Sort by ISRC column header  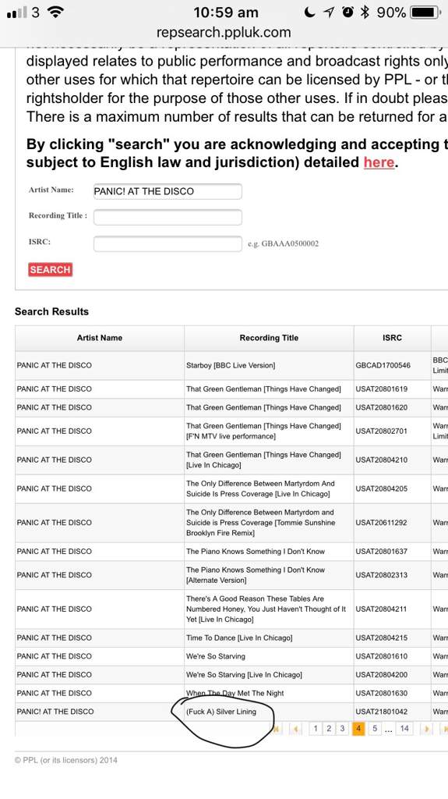click(392, 338)
